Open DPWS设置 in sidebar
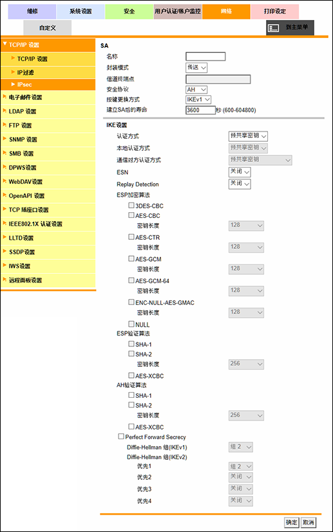Viewport: 333px width, 532px height. (x=48, y=168)
